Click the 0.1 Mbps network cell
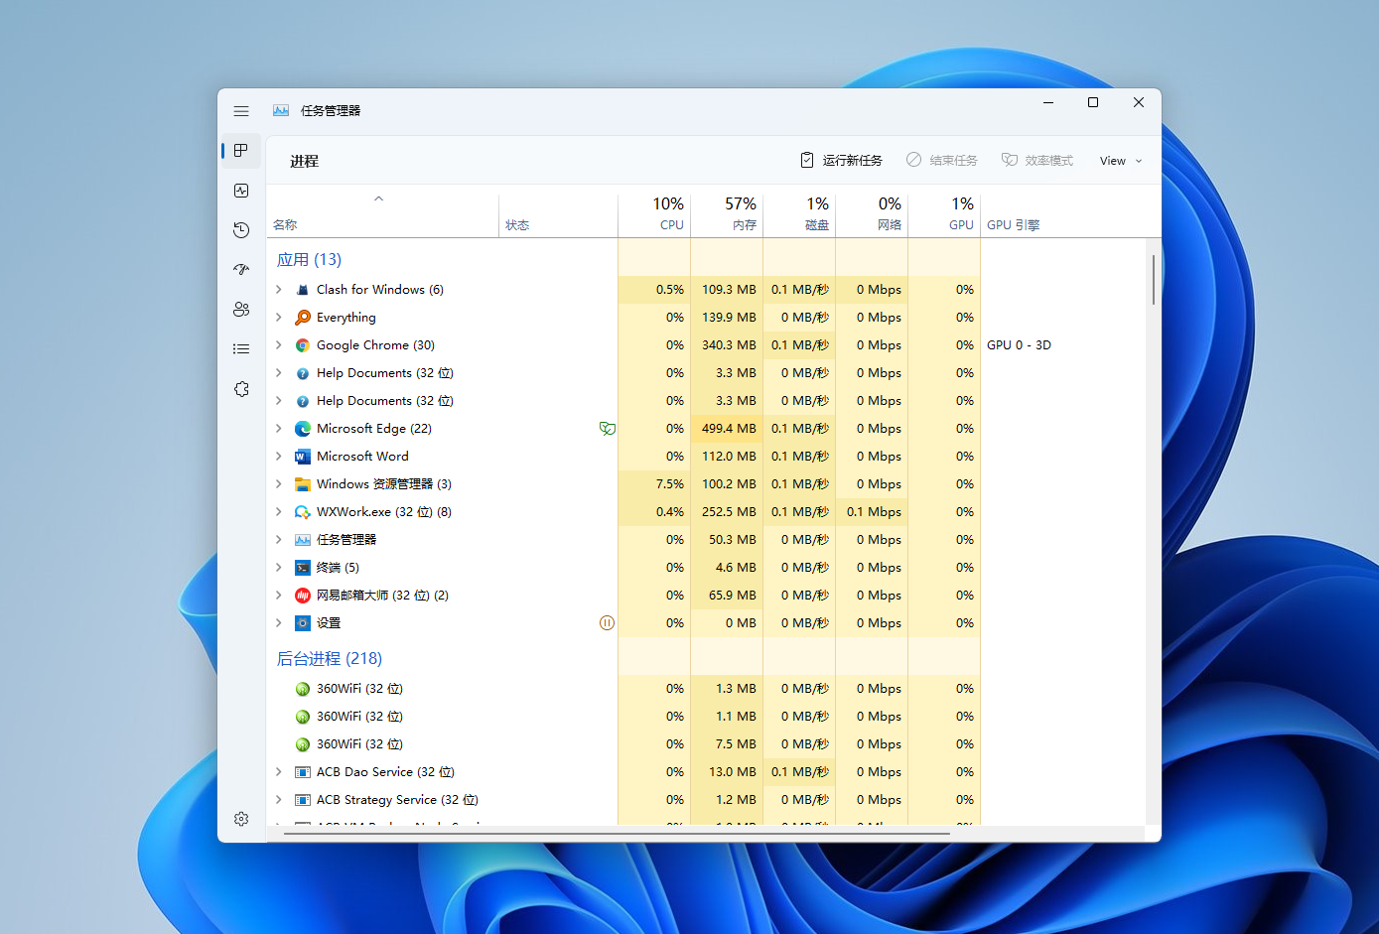The height and width of the screenshot is (934, 1379). 872,512
